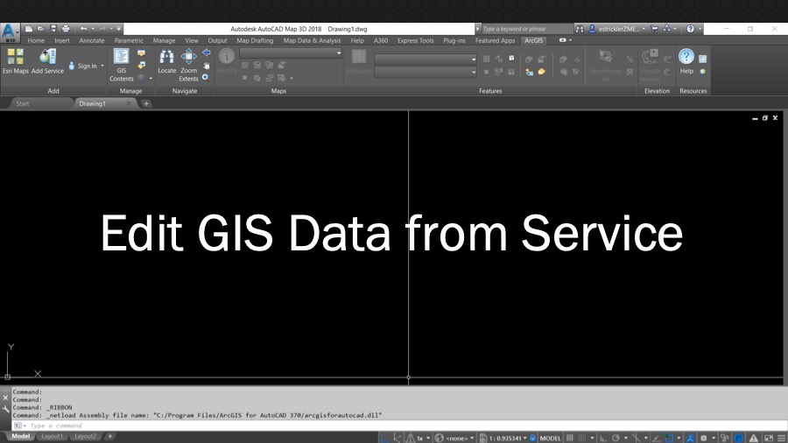
Task: Switch to Map Data & Analysis tab
Action: [312, 40]
